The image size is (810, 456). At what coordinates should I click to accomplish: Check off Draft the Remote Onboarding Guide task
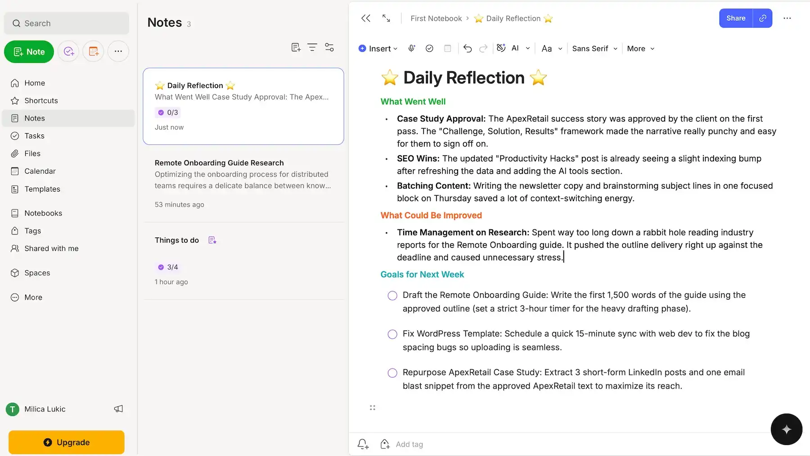click(x=392, y=295)
